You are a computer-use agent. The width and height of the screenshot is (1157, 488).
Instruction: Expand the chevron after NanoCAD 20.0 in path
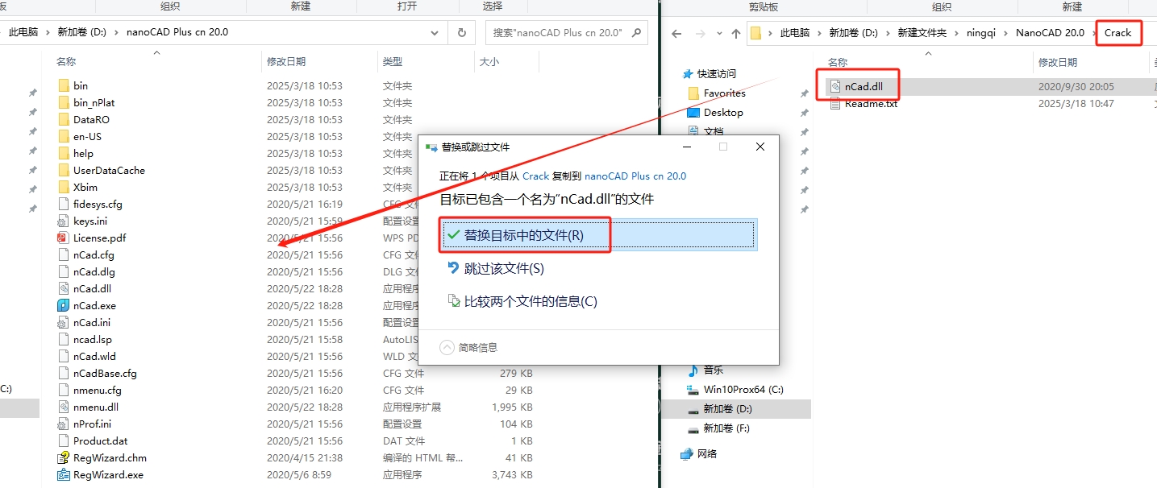[x=1093, y=33]
